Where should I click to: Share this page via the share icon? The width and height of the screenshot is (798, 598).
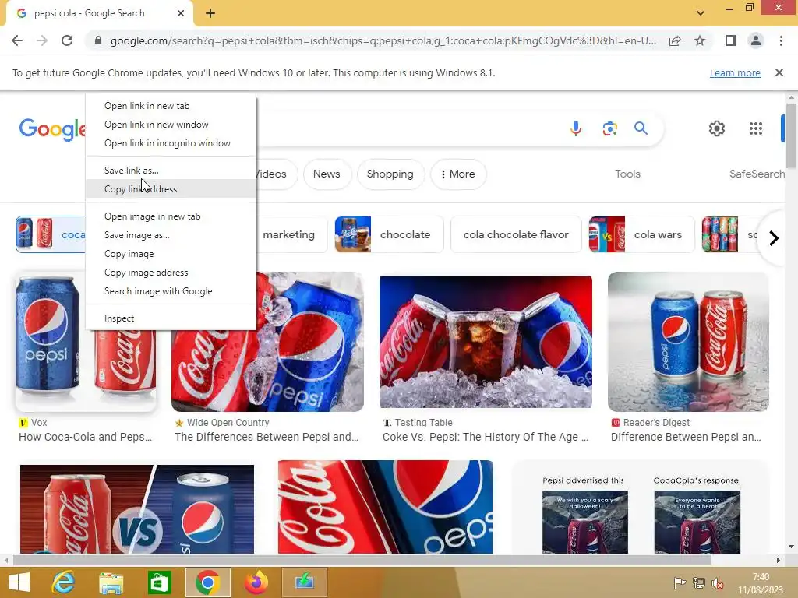(675, 40)
